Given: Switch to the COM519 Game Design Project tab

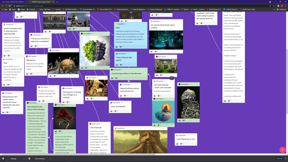Looking at the screenshot, I should [x=41, y=2].
